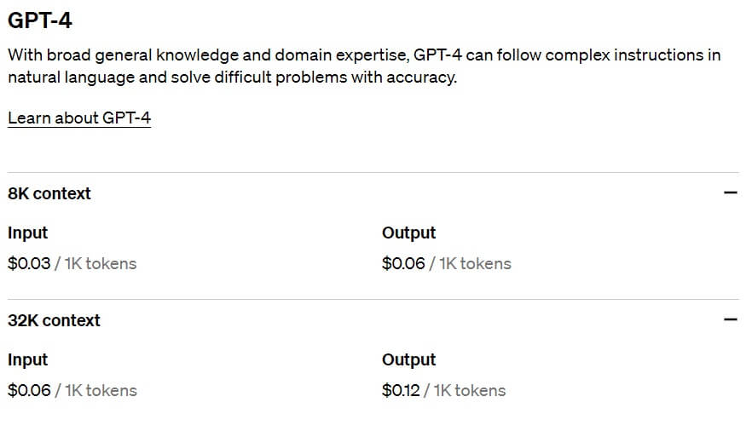Open the Learn about GPT-4 link
This screenshot has height=431, width=752.
pyautogui.click(x=79, y=118)
